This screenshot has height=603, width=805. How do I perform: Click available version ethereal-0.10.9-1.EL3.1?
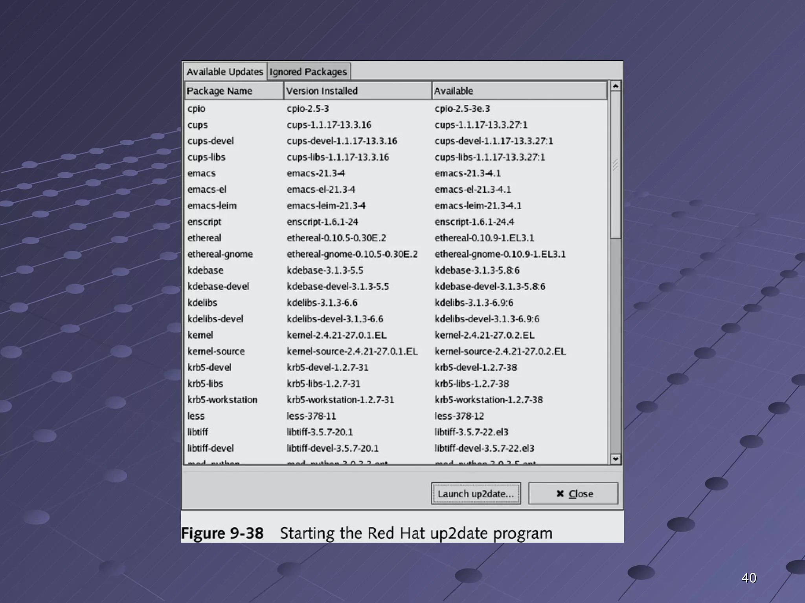(x=484, y=238)
